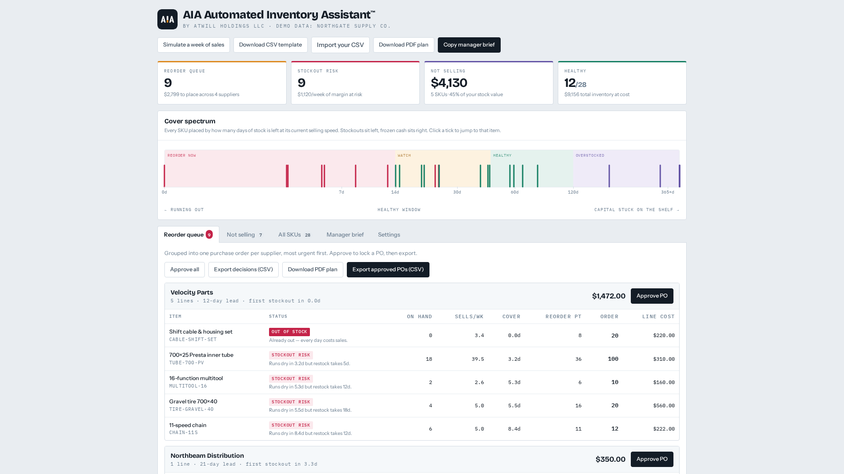Download the CSV template
The image size is (844, 474).
270,45
